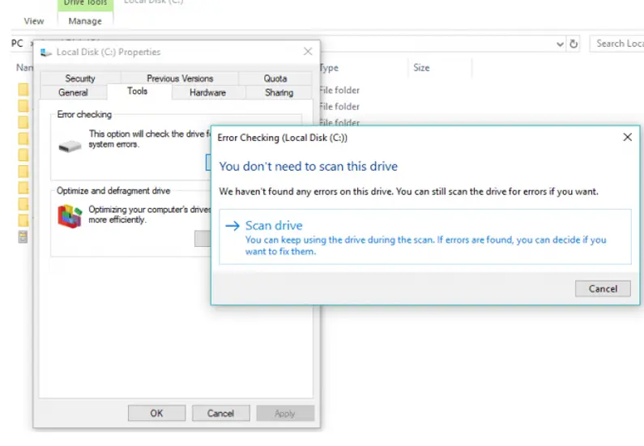Click the Apply button in Properties
Image resolution: width=644 pixels, height=446 pixels.
(285, 413)
